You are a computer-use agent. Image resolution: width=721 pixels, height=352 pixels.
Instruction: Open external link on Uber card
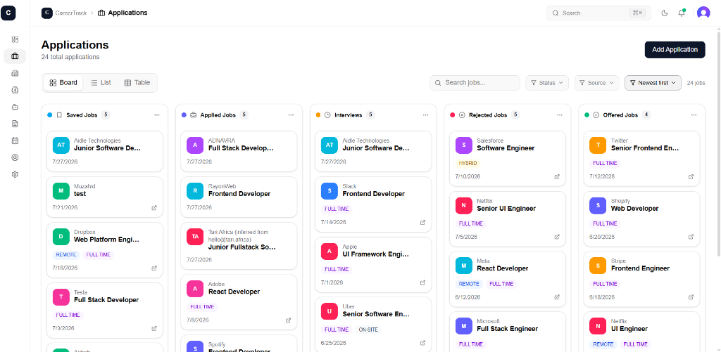tap(422, 343)
